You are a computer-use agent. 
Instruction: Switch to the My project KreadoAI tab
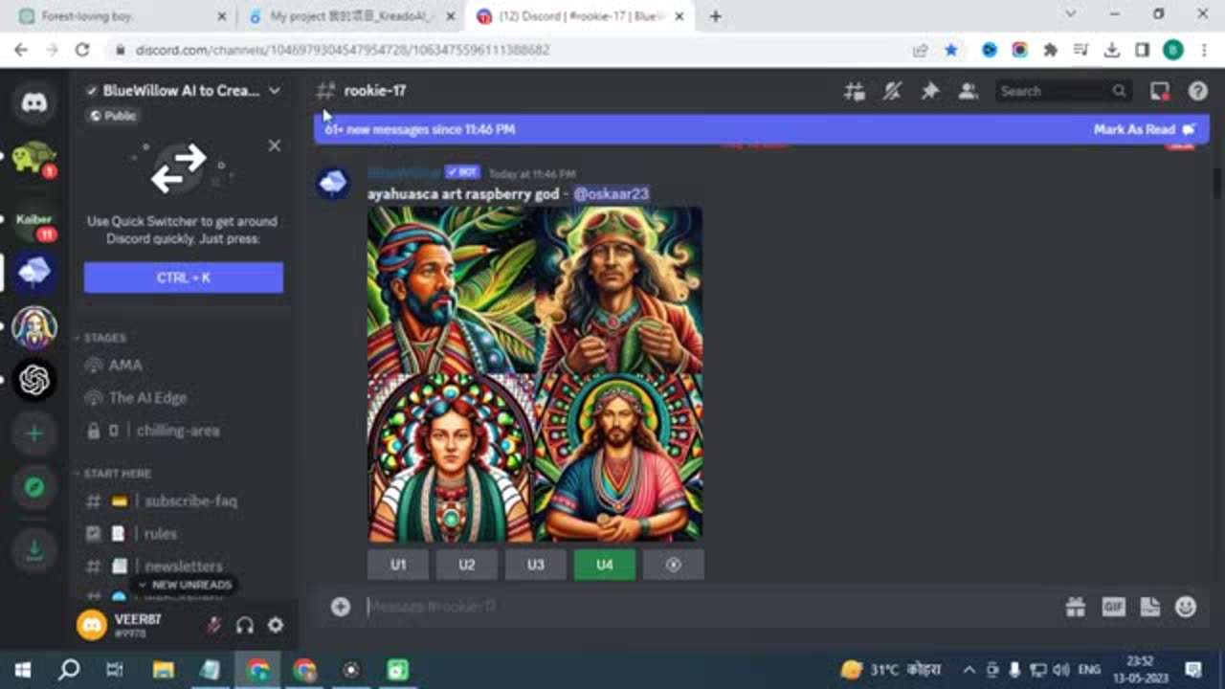click(x=349, y=16)
